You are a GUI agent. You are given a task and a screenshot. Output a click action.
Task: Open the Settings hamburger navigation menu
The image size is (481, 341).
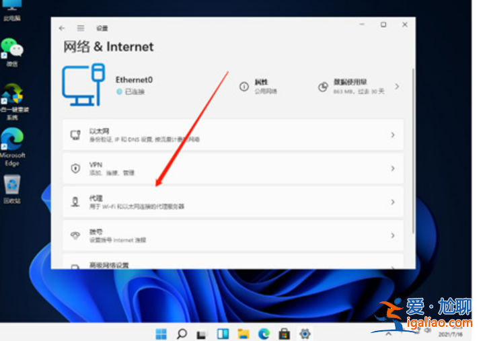80,28
